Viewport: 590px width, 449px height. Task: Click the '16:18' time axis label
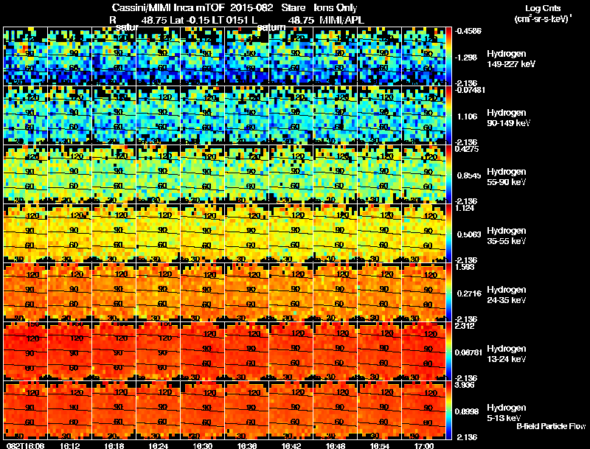114,445
